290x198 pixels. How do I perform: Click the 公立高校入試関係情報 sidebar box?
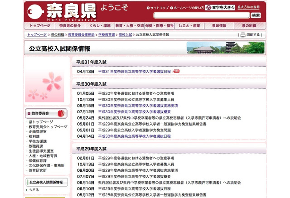click(47, 182)
